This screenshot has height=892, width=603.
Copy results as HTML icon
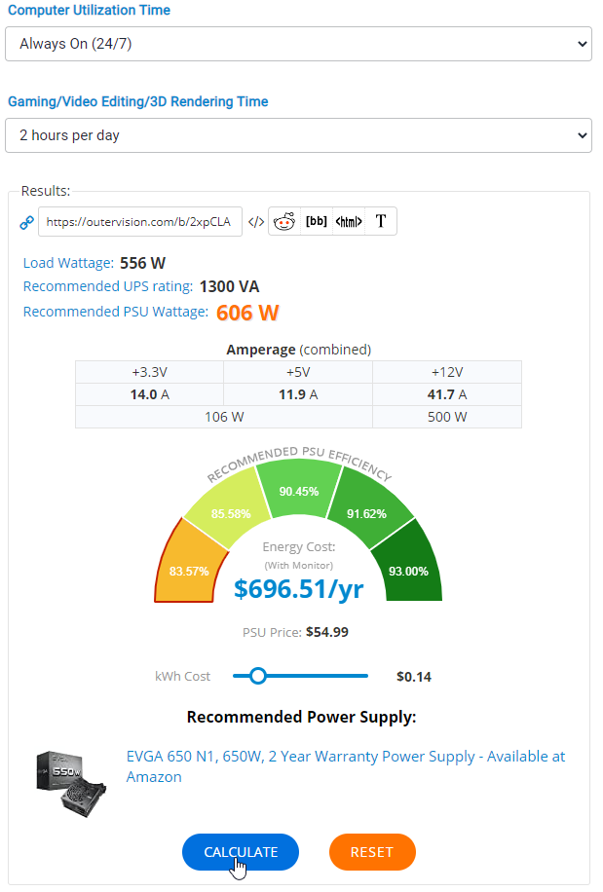(x=349, y=221)
